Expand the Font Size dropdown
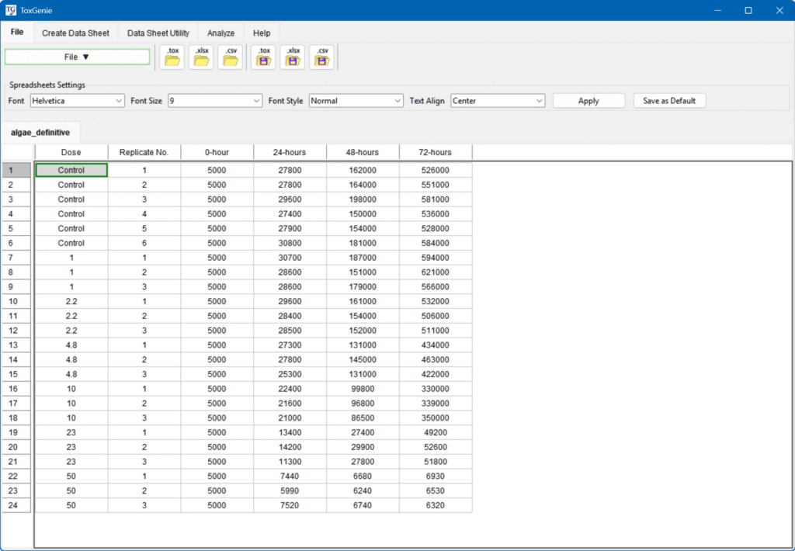 point(215,101)
